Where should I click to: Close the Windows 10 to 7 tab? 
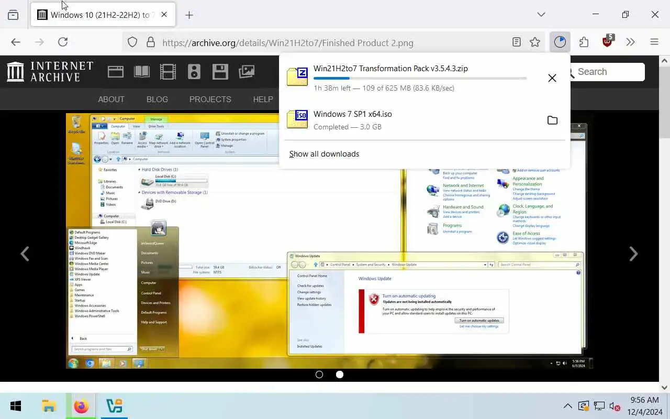[164, 15]
